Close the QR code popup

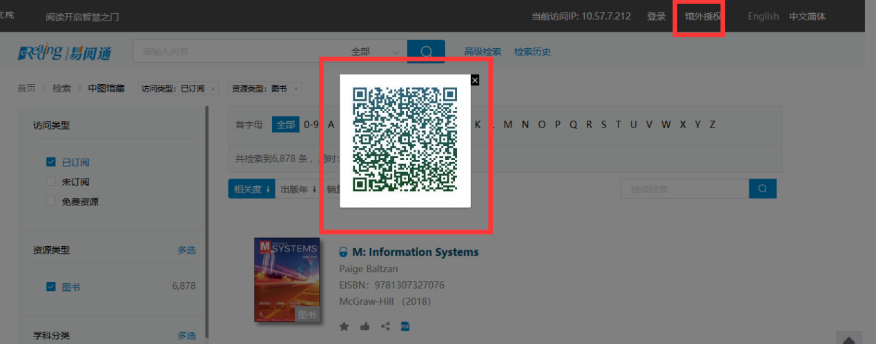(x=474, y=80)
